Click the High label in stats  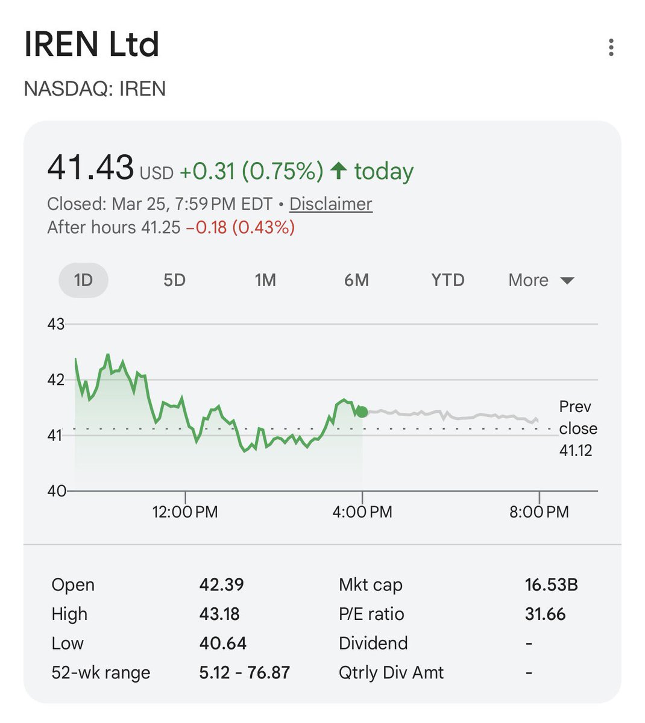coord(69,614)
